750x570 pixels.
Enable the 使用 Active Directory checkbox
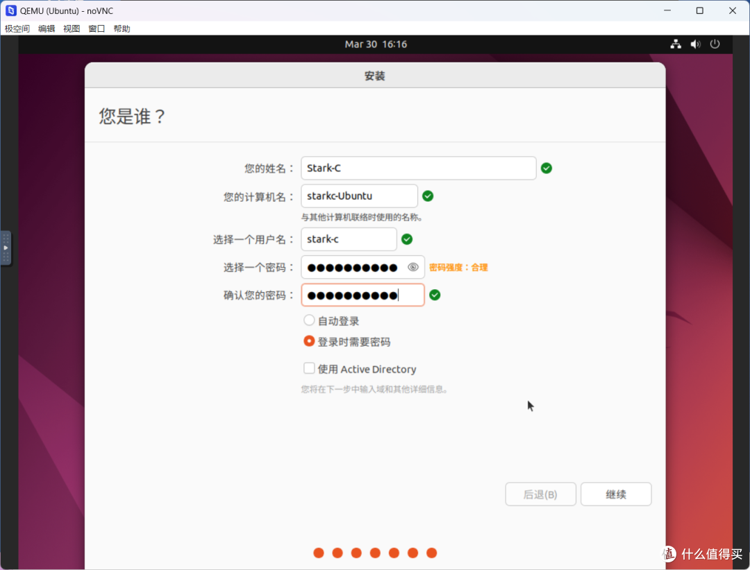tap(309, 368)
